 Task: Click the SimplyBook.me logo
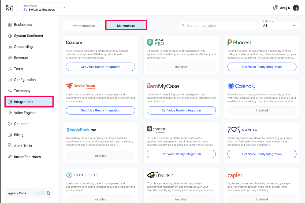pos(81,130)
